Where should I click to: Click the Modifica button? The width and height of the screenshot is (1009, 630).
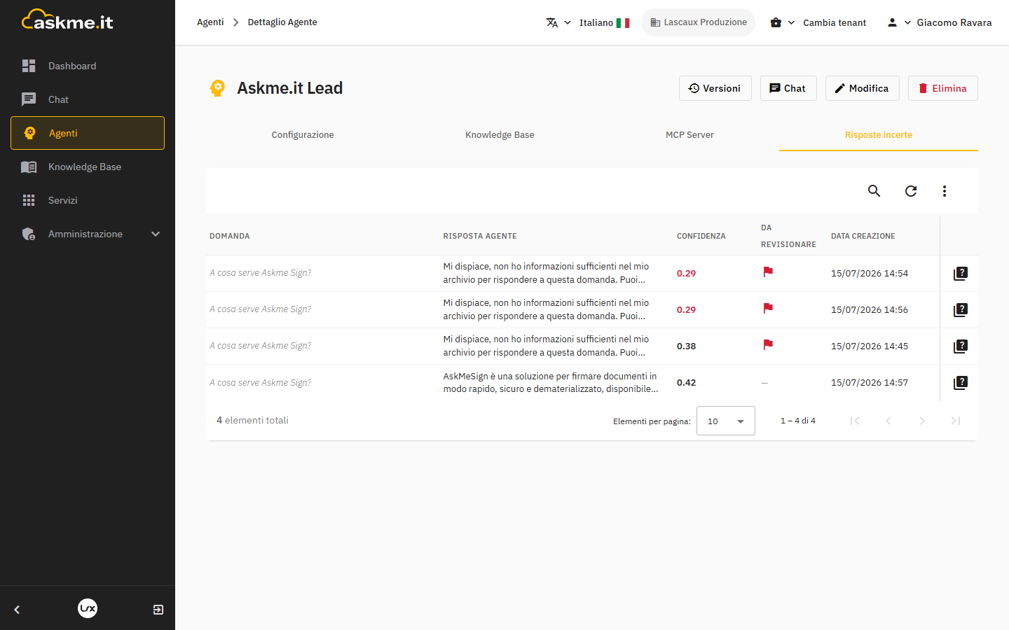pyautogui.click(x=862, y=88)
